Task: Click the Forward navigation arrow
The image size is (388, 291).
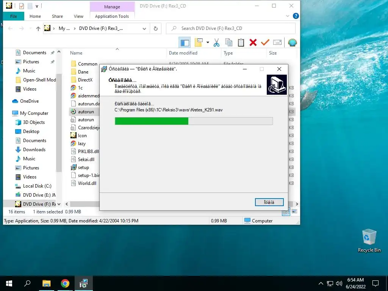Action: [22, 29]
